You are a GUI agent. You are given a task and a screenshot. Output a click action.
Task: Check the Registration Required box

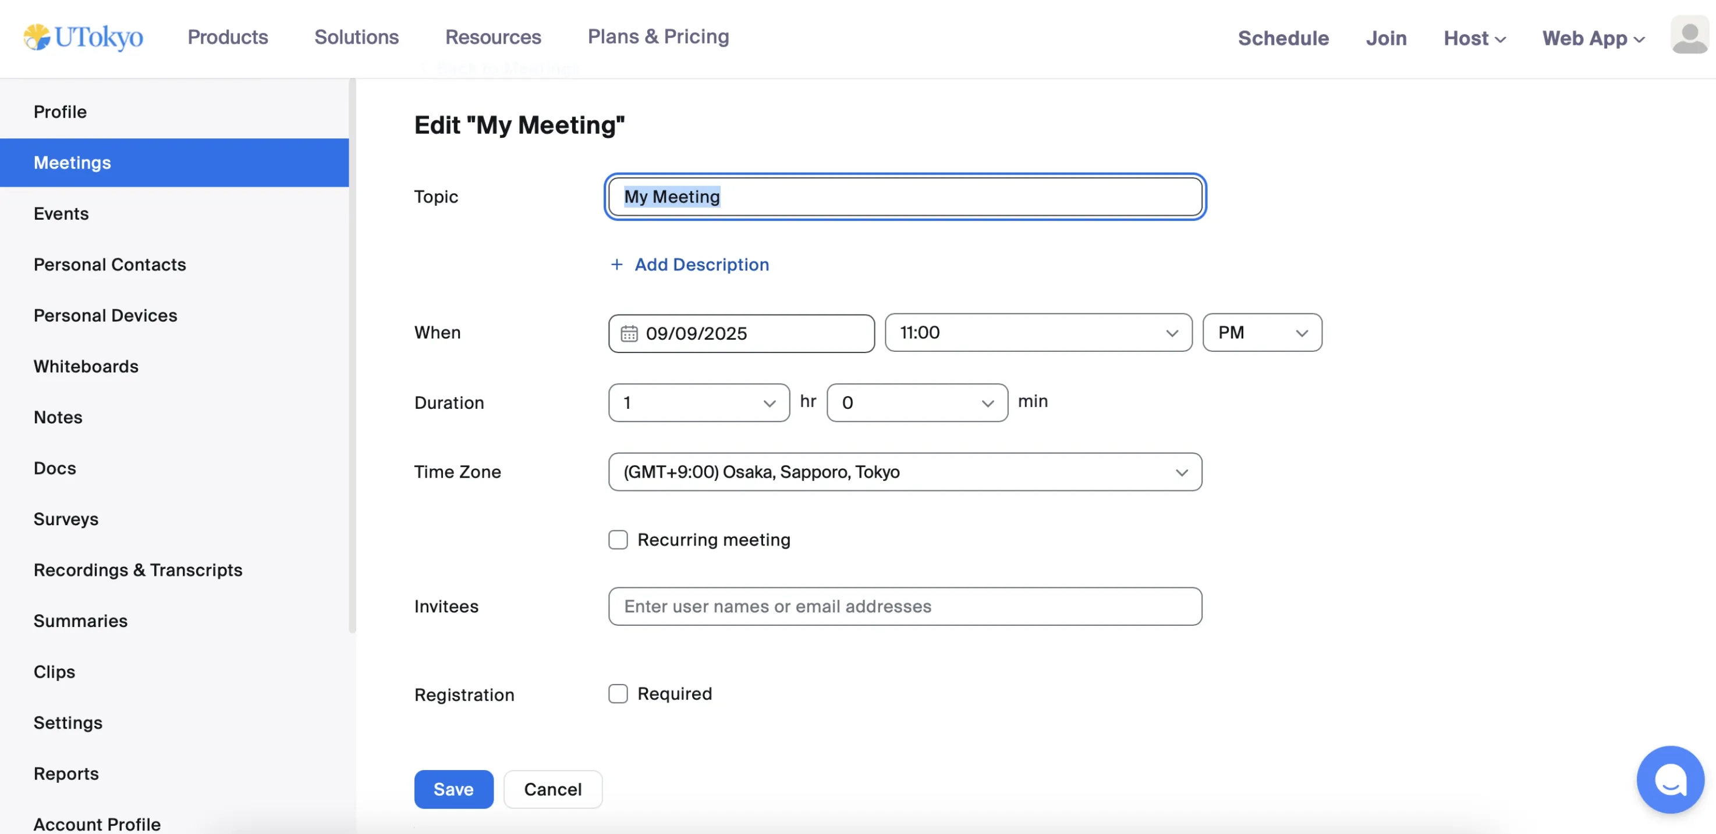(x=618, y=694)
